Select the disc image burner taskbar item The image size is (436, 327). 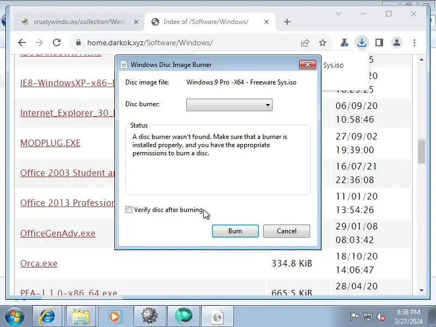(217, 317)
